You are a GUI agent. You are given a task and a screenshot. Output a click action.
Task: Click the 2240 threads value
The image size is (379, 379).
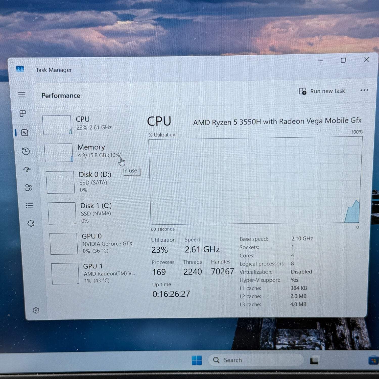(193, 272)
